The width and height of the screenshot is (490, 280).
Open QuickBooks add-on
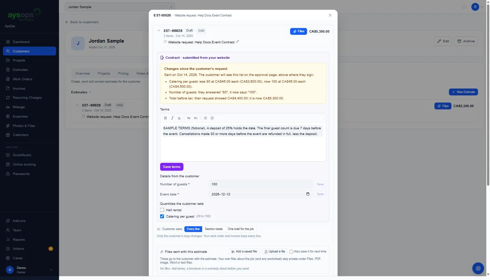29,155
